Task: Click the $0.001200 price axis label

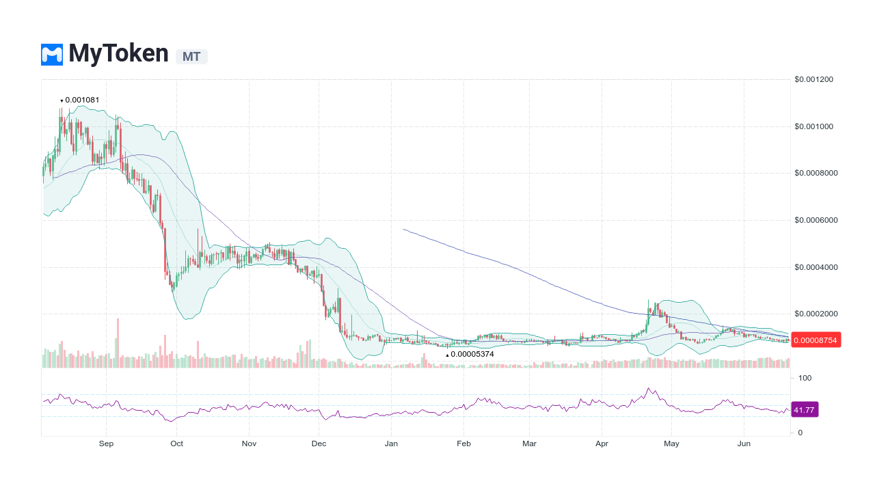Action: tap(813, 79)
